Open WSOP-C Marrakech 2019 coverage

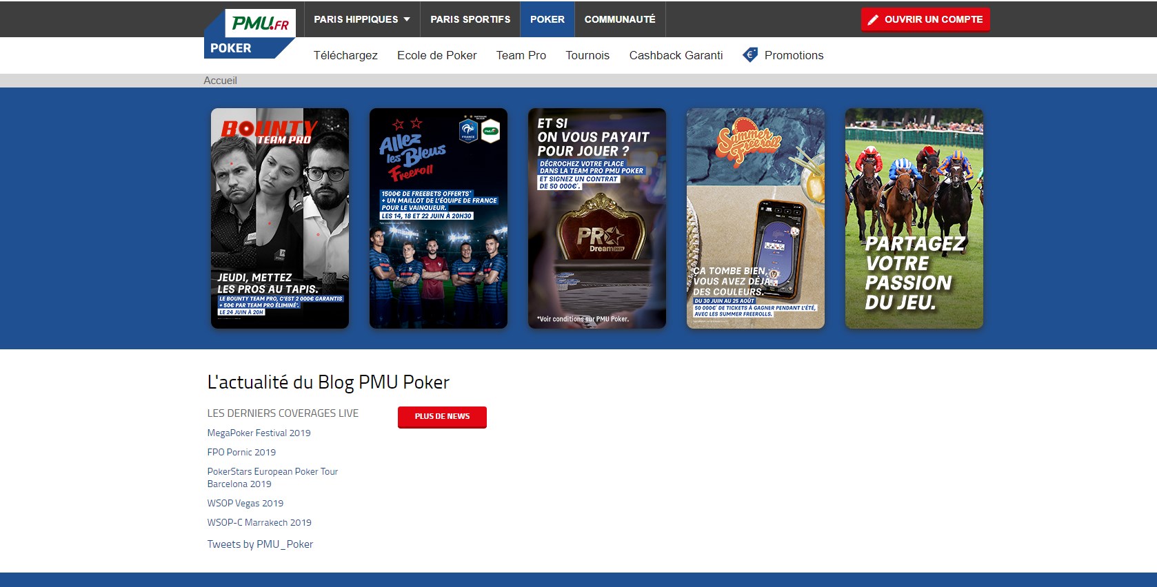coord(259,522)
